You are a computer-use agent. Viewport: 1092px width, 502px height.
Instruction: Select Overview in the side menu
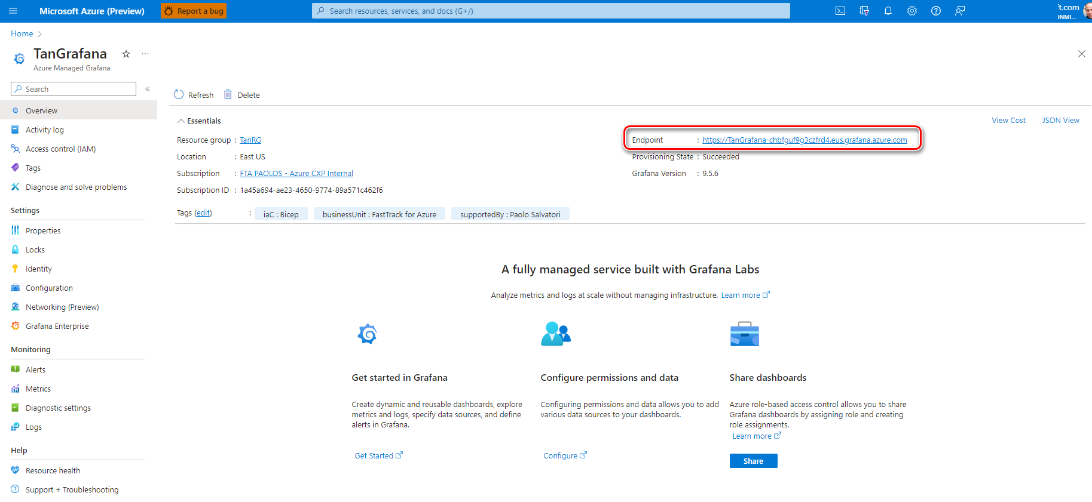78,110
